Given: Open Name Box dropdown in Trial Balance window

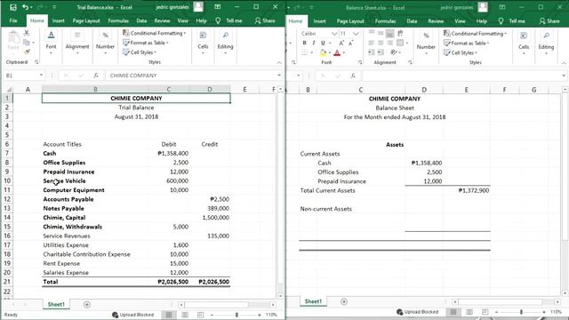Looking at the screenshot, I should pos(41,75).
